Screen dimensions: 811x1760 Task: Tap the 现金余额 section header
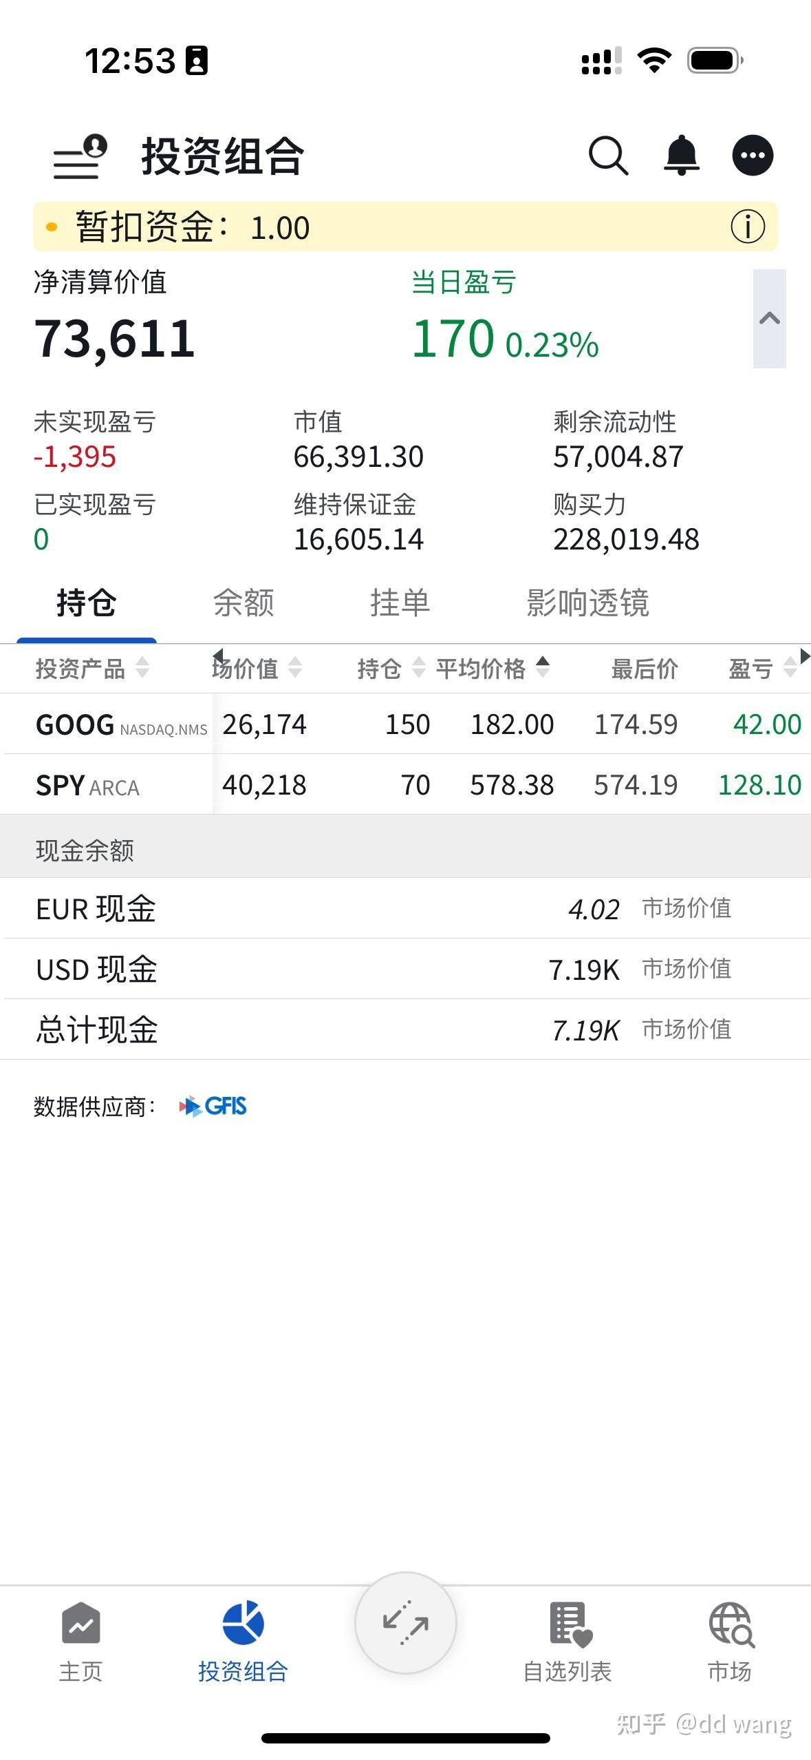[405, 846]
